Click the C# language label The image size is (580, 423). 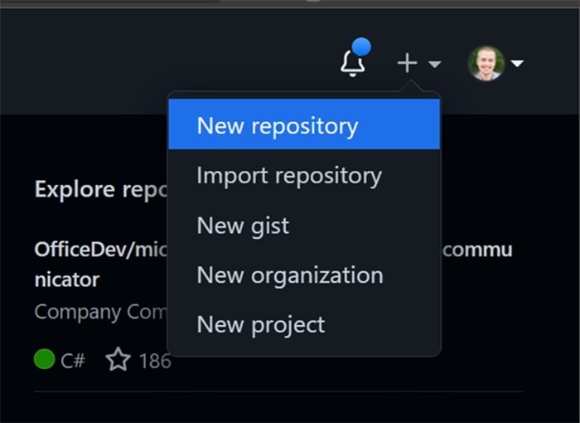(73, 360)
